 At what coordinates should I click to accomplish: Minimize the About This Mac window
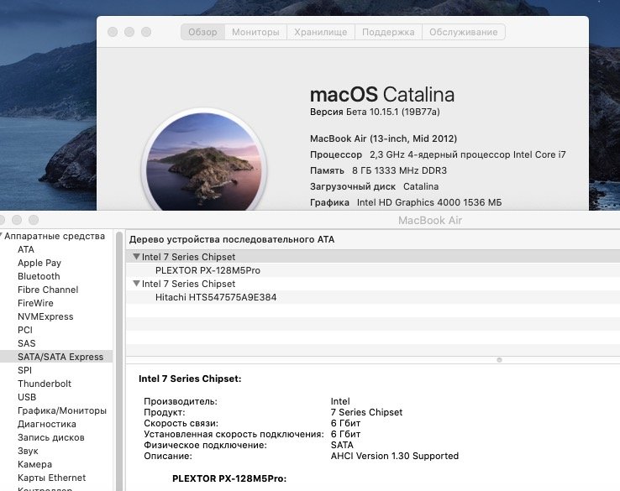[x=129, y=32]
